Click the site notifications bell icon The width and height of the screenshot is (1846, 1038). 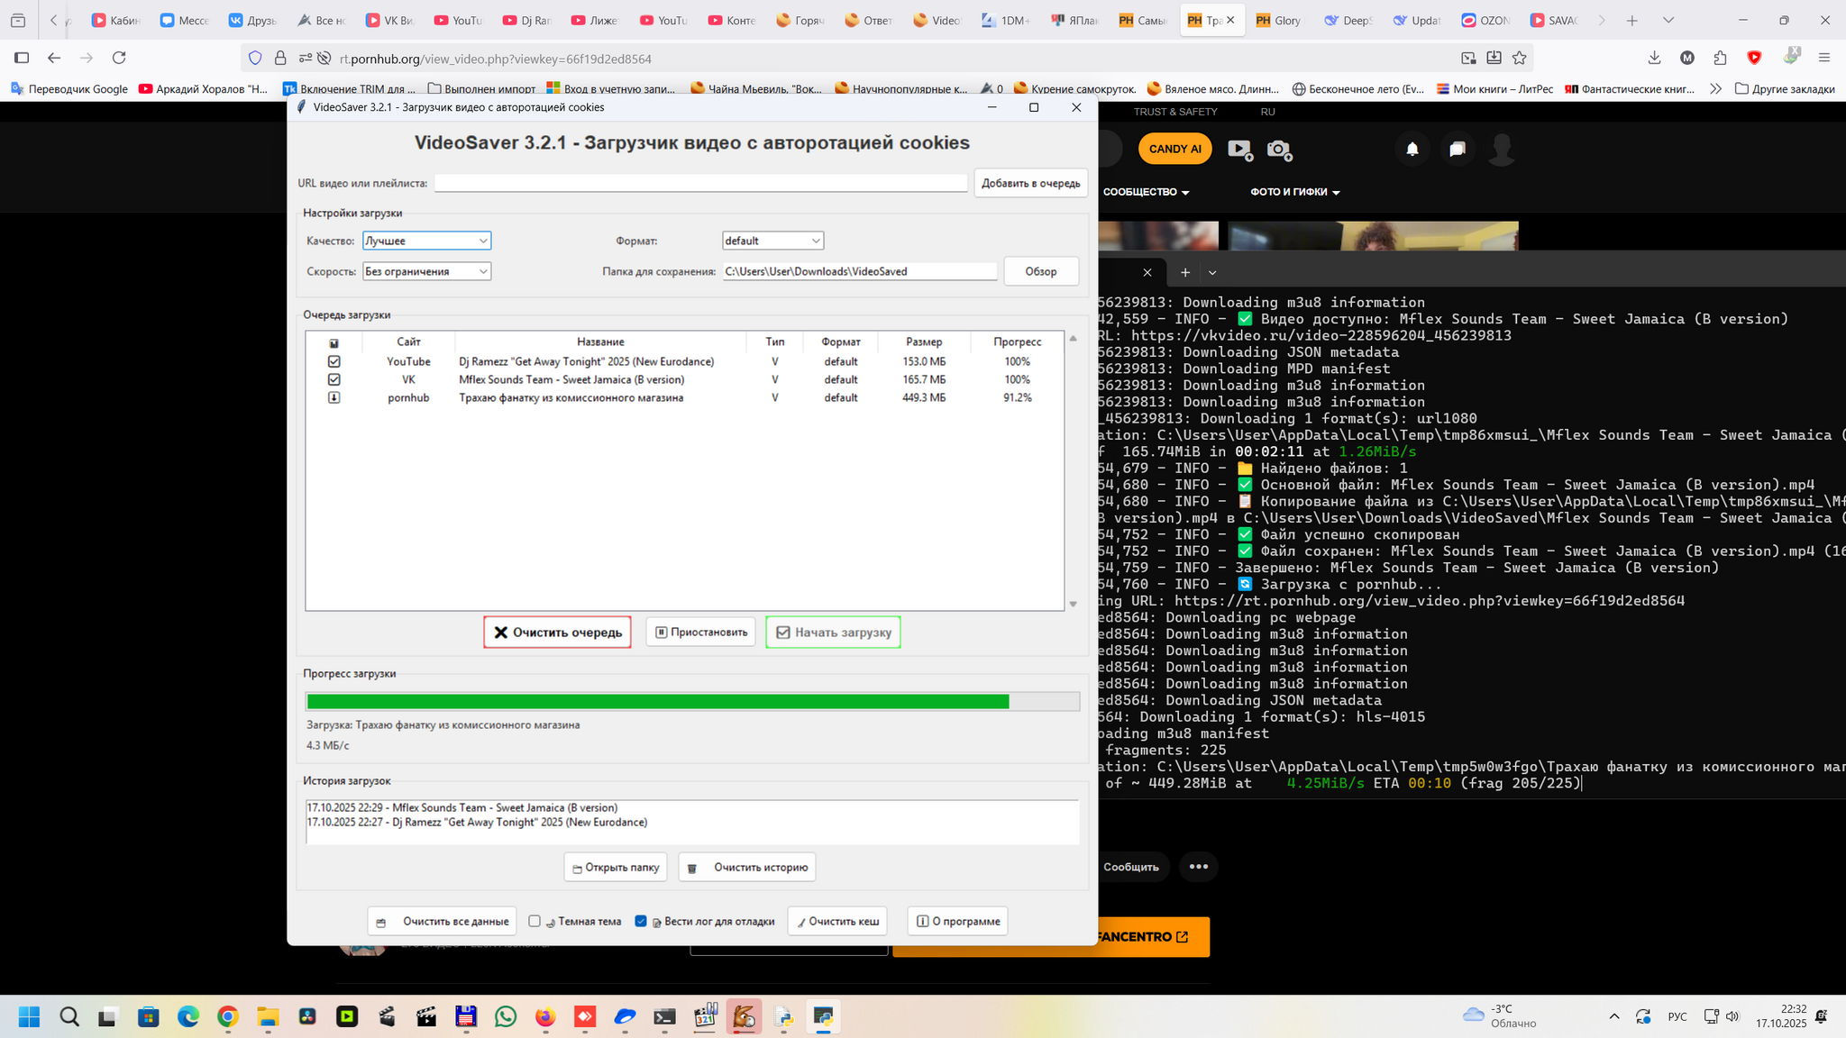(1412, 149)
